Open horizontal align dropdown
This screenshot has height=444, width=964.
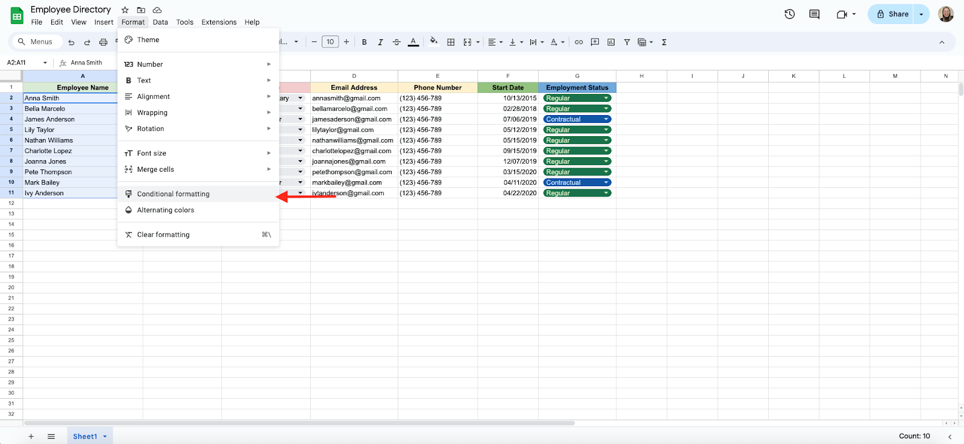(x=495, y=42)
